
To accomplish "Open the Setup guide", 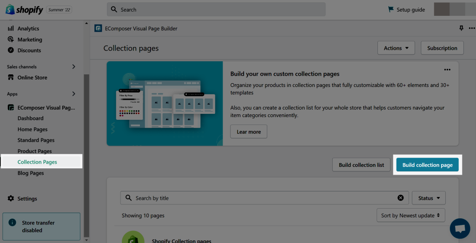I will coord(411,10).
